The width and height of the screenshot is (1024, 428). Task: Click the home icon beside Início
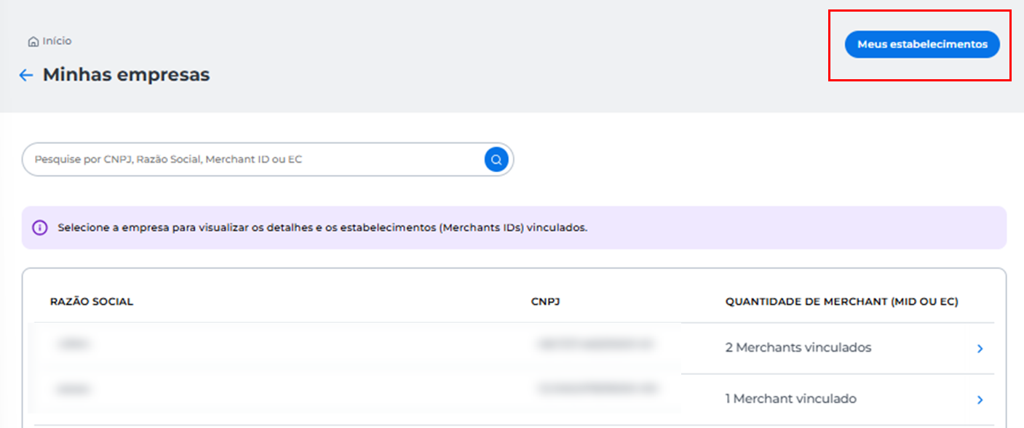(33, 41)
